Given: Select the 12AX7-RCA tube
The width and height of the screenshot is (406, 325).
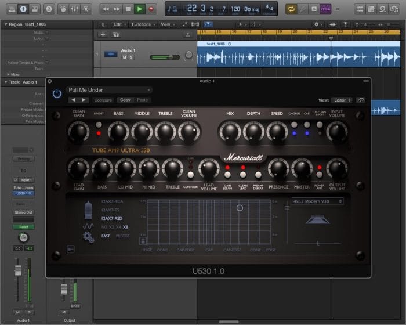Looking at the screenshot, I should (112, 201).
